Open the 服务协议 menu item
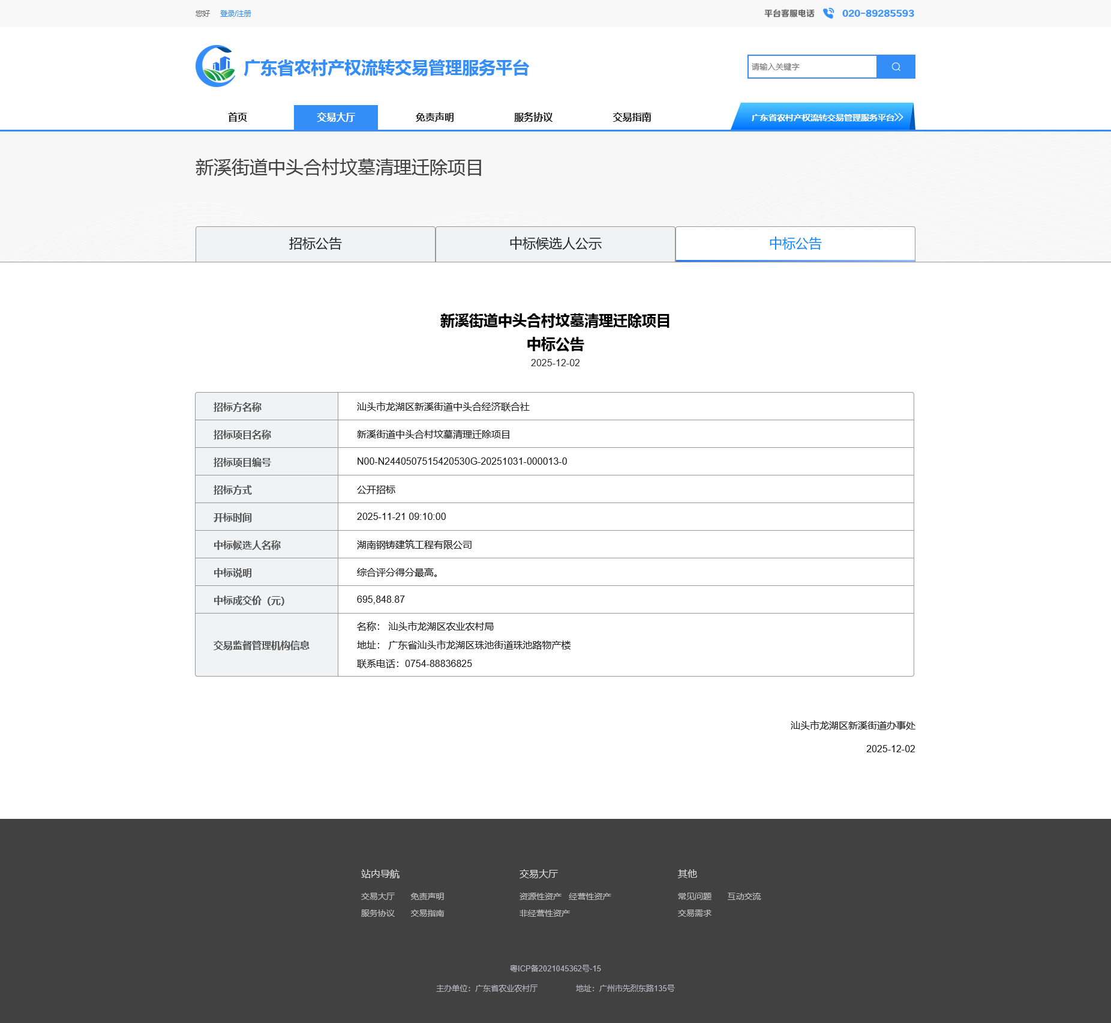Screen dimensions: 1111x1023 pyautogui.click(x=532, y=116)
